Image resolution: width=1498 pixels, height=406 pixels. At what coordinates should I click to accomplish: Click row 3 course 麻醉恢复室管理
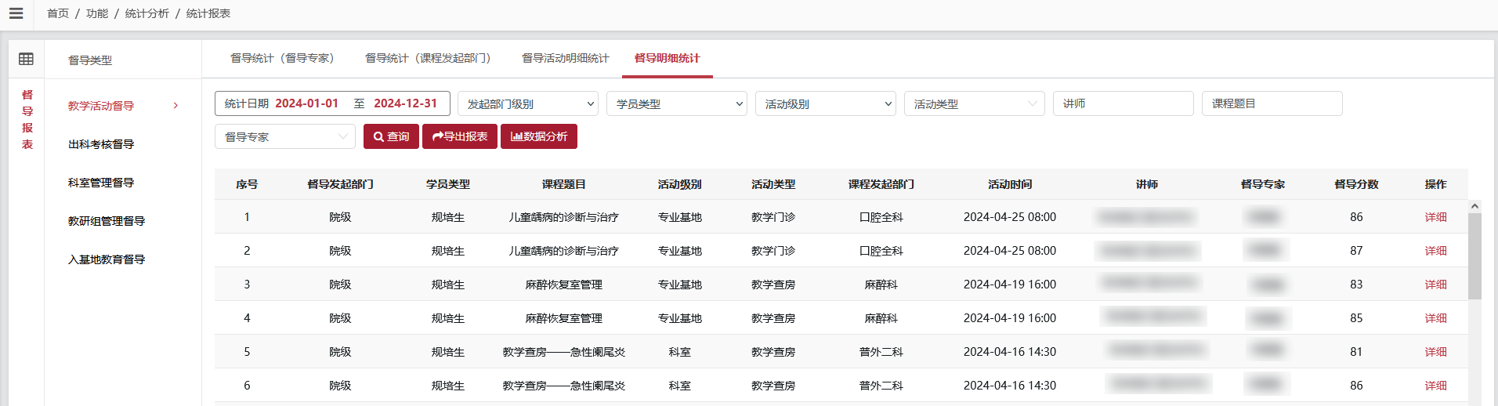[564, 285]
